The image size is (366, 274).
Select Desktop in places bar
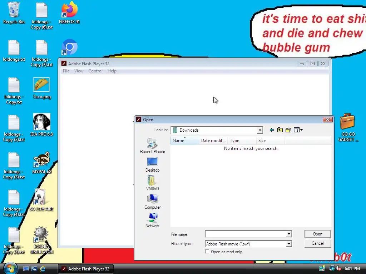coord(152,165)
